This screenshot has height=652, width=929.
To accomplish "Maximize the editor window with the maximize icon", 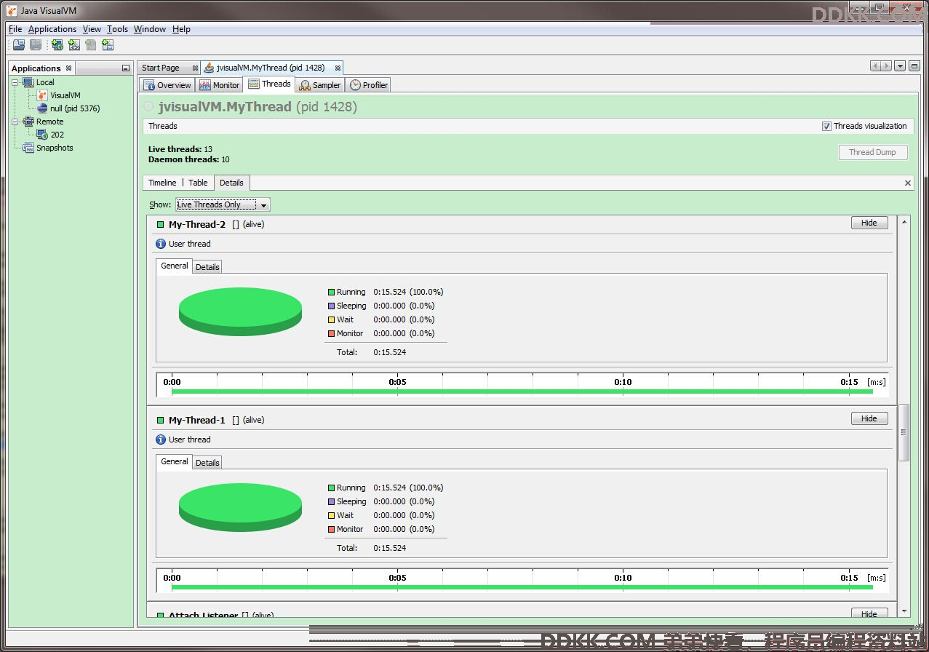I will tap(914, 66).
